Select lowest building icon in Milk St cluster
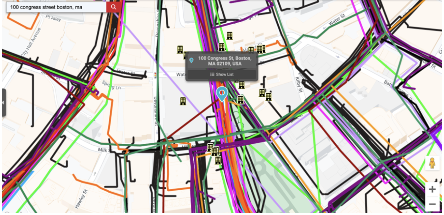 point(218,160)
